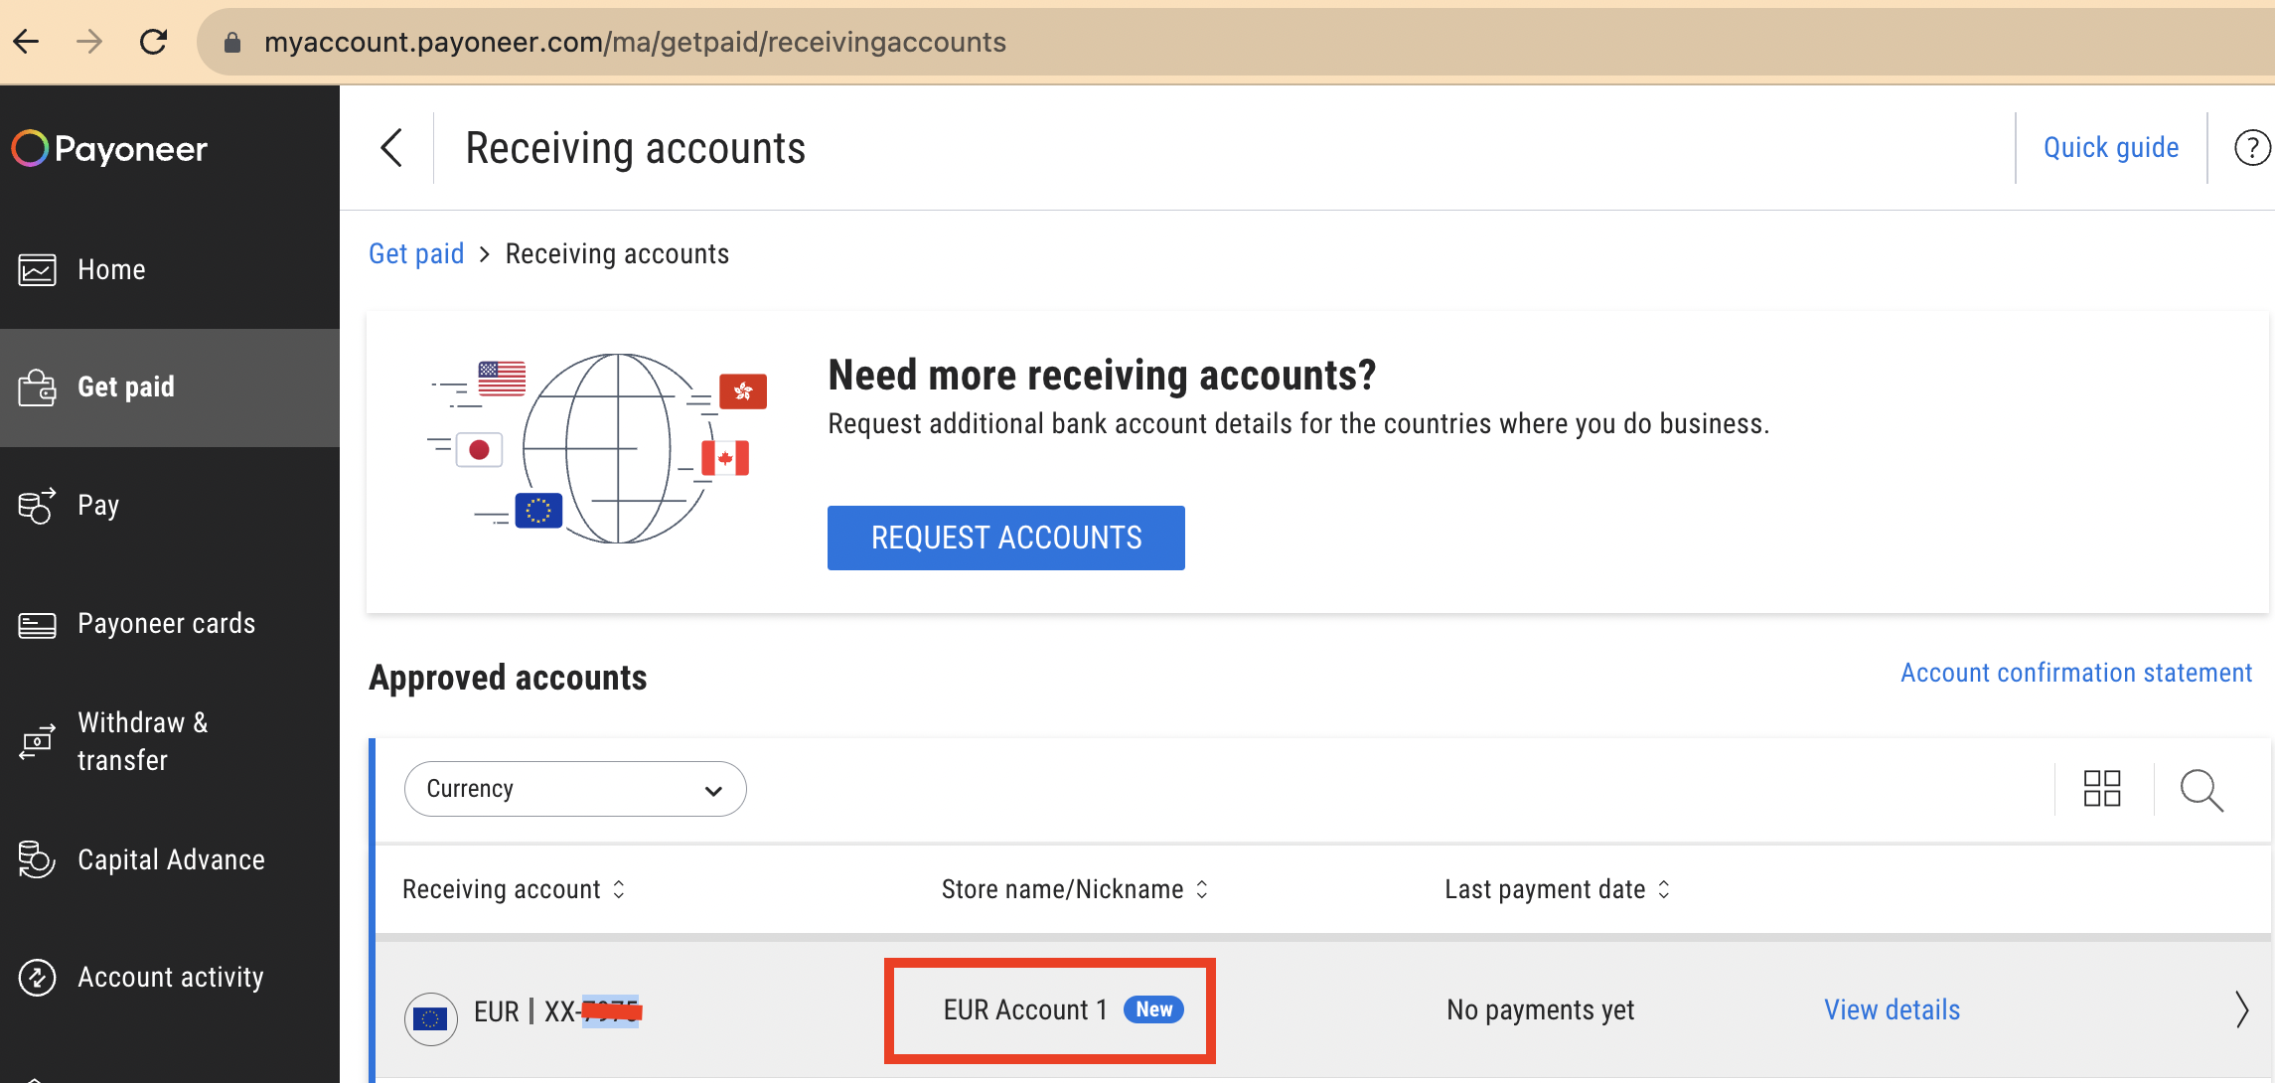Screen dimensions: 2275x1083
Task: Open the accounts search magnifier icon
Action: (x=2201, y=790)
